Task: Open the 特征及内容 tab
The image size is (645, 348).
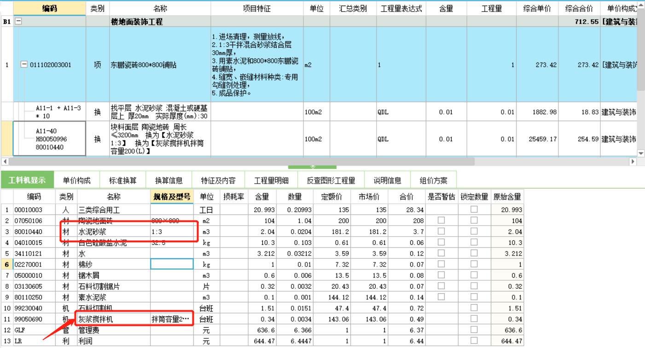Action: (218, 180)
